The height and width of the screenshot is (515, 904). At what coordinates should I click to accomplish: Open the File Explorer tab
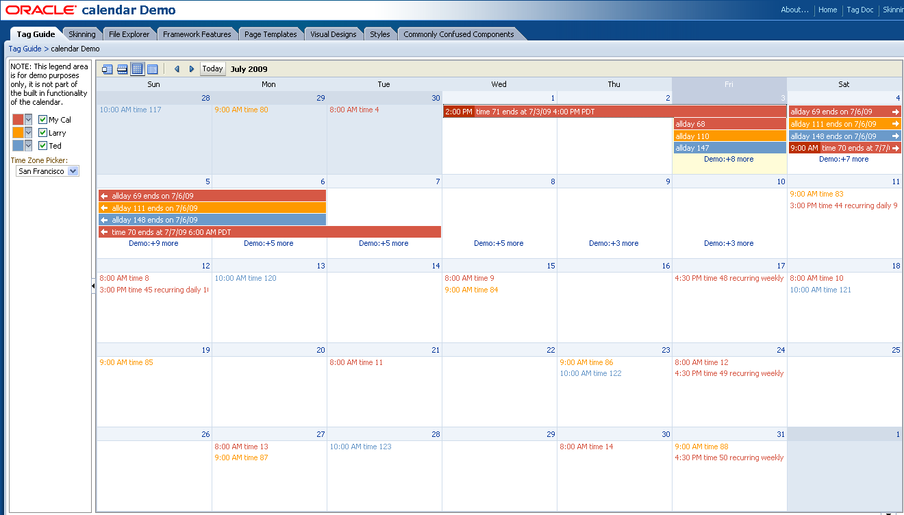129,34
